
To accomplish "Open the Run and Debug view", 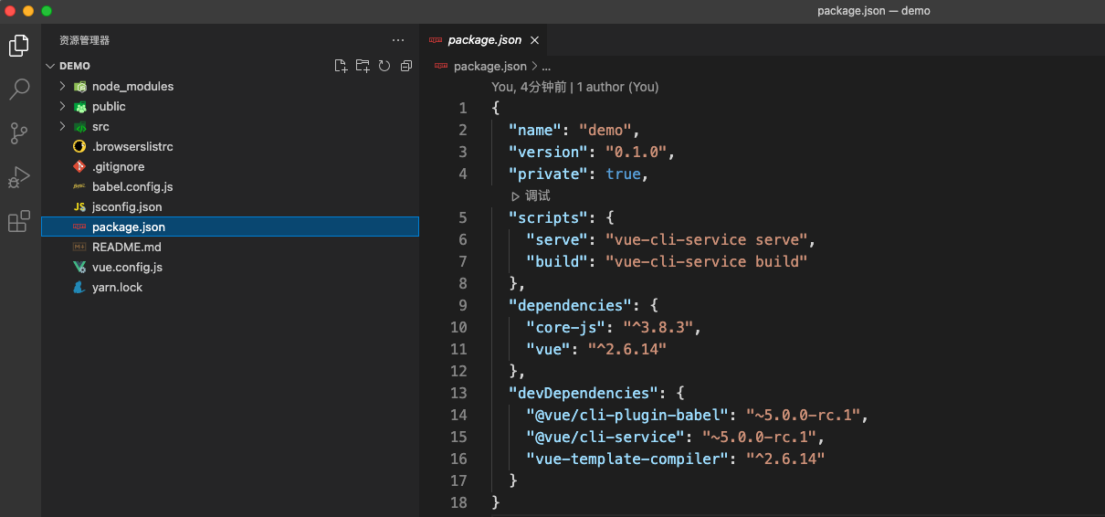I will pyautogui.click(x=19, y=177).
